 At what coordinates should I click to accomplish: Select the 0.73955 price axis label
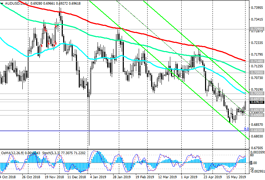pos(257,8)
